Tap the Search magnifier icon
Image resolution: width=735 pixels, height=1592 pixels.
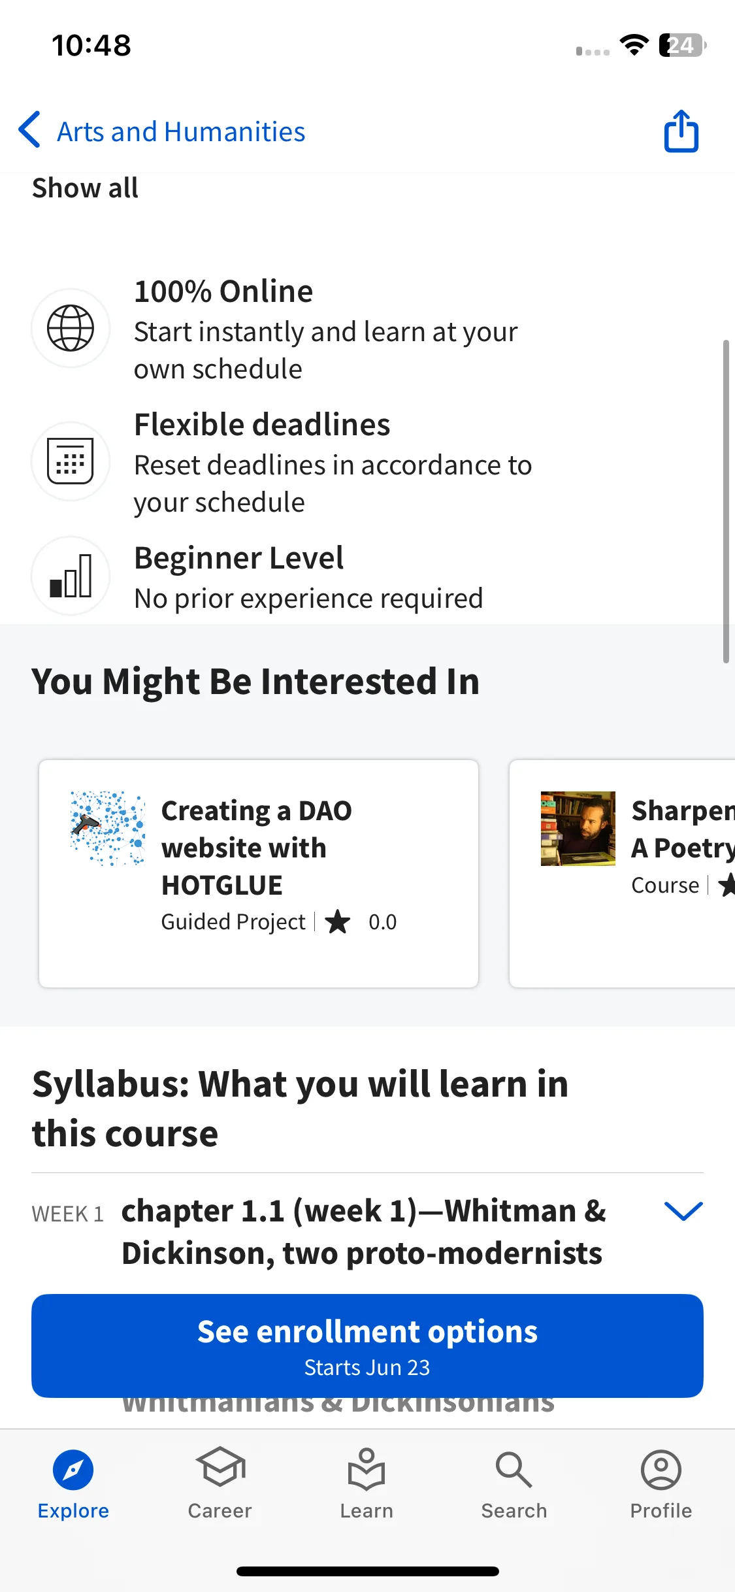tap(514, 1470)
